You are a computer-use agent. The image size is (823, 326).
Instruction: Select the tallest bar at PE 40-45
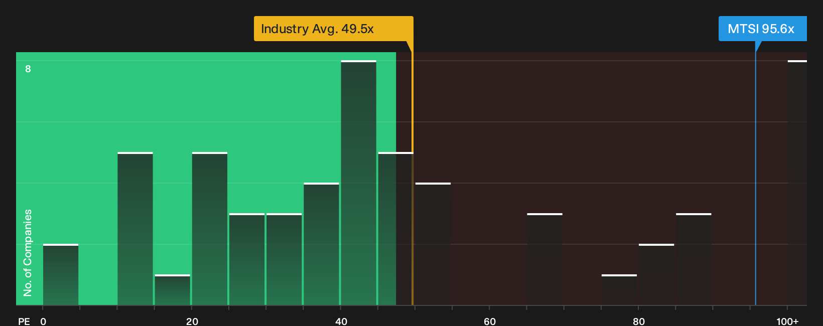click(x=359, y=183)
